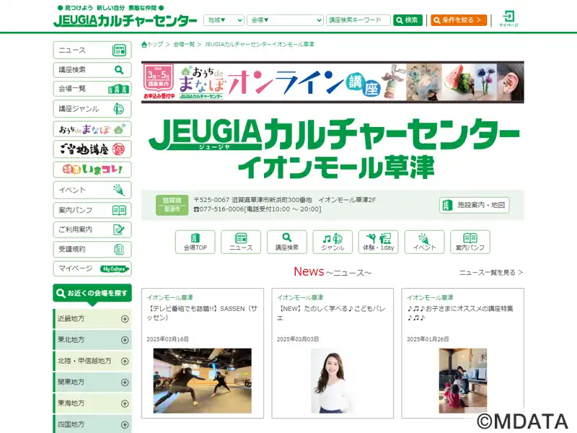The height and width of the screenshot is (433, 577).
Task: Click the children's class photo thumbnail
Action: pos(463,381)
